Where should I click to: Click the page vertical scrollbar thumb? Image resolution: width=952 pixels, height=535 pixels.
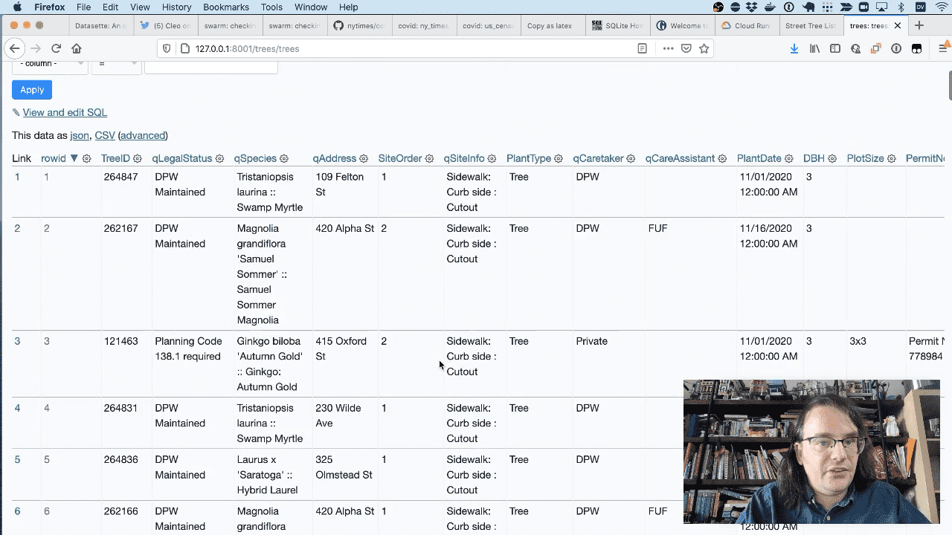[950, 85]
